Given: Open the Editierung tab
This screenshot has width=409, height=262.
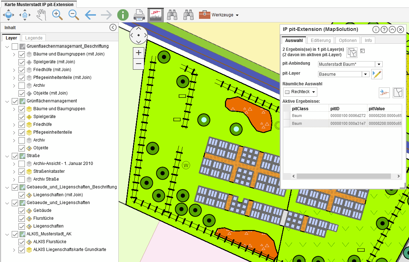Looking at the screenshot, I should (321, 41).
